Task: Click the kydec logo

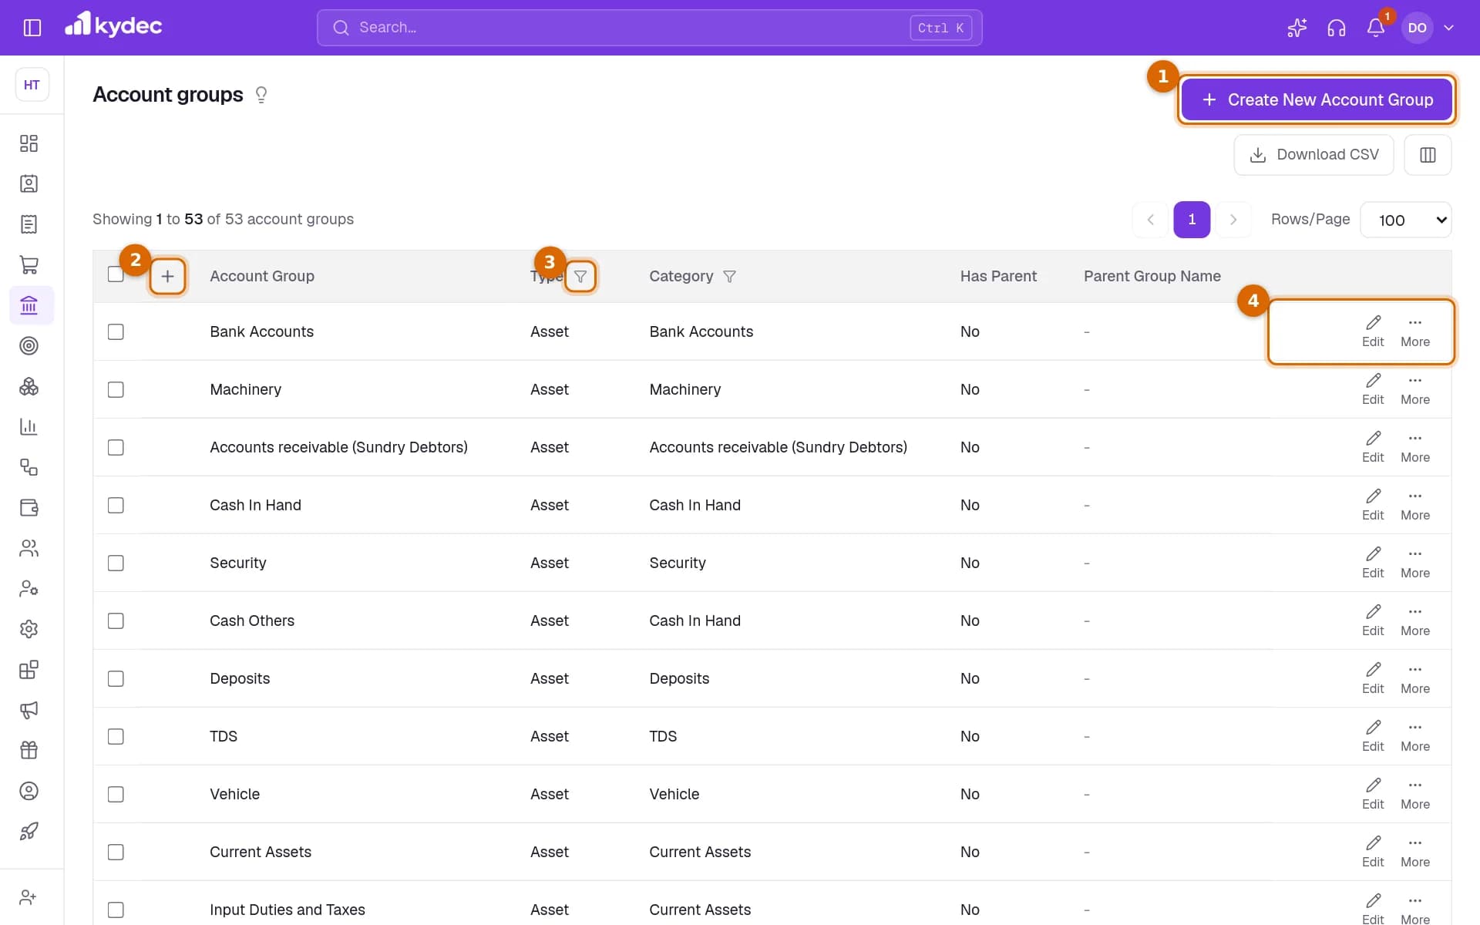Action: coord(113,25)
